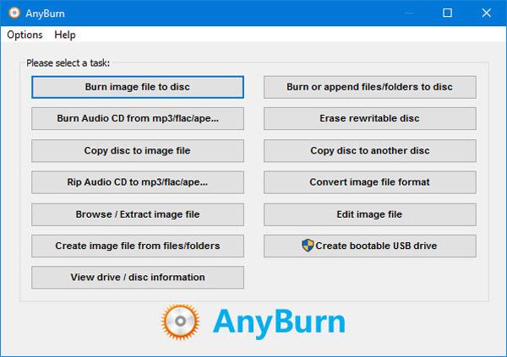Open Copy disc to image file task
Screen dimensions: 507x357
pyautogui.click(x=138, y=150)
